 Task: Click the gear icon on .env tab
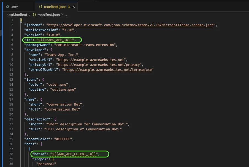click(x=7, y=7)
